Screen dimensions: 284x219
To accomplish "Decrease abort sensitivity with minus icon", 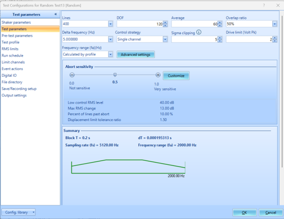I will tap(71, 75).
